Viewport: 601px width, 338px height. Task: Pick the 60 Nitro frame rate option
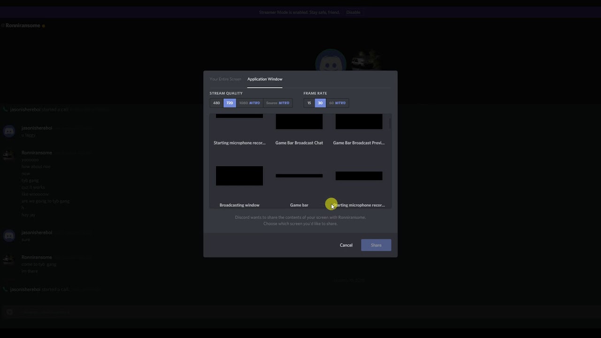[338, 103]
